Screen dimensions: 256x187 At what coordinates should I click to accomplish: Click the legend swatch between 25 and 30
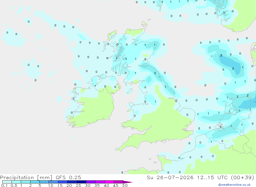pos(81,182)
